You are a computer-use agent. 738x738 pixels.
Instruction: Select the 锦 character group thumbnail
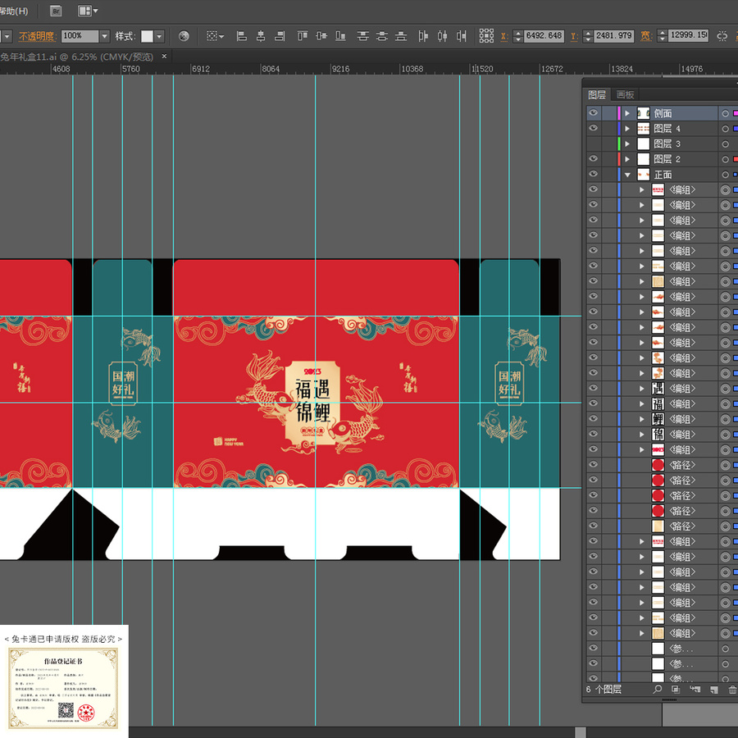pos(658,434)
